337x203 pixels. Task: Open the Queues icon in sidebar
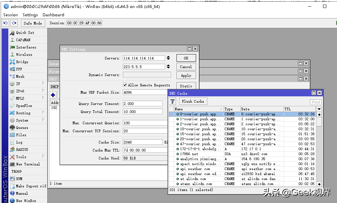(12, 128)
